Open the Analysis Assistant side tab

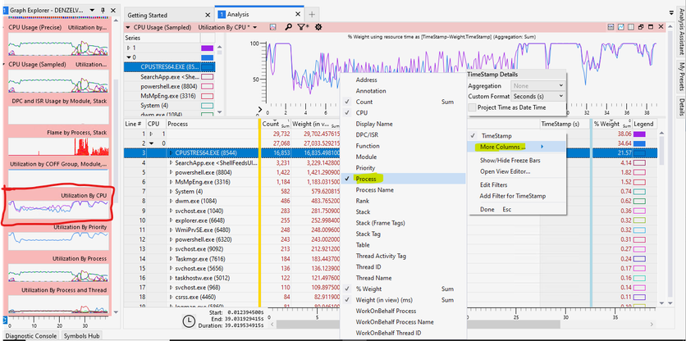tap(681, 32)
